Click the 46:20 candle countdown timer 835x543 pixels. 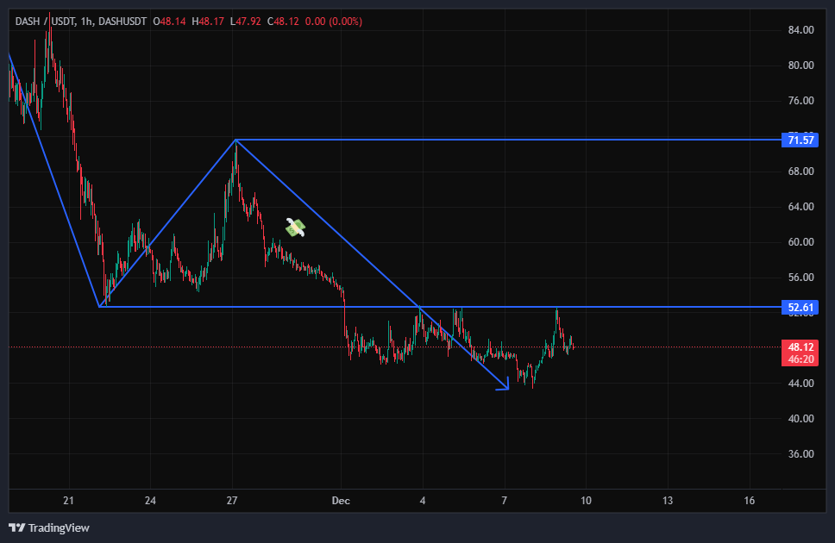click(x=800, y=359)
